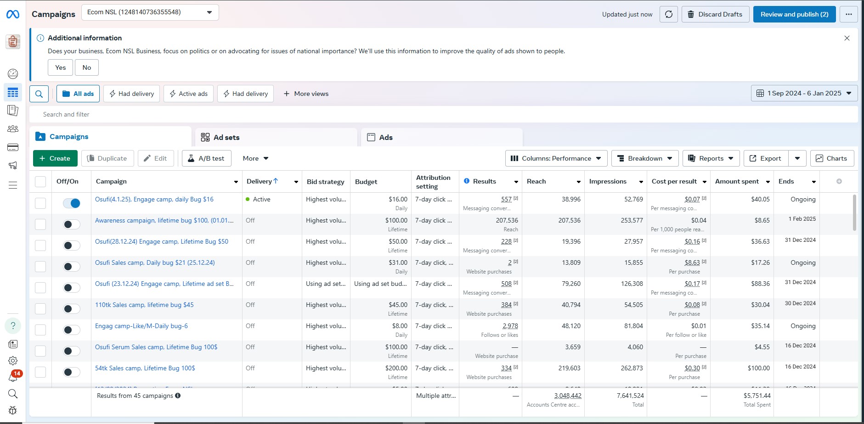Click the table vertical scrollbar
The width and height of the screenshot is (864, 424).
[854, 212]
